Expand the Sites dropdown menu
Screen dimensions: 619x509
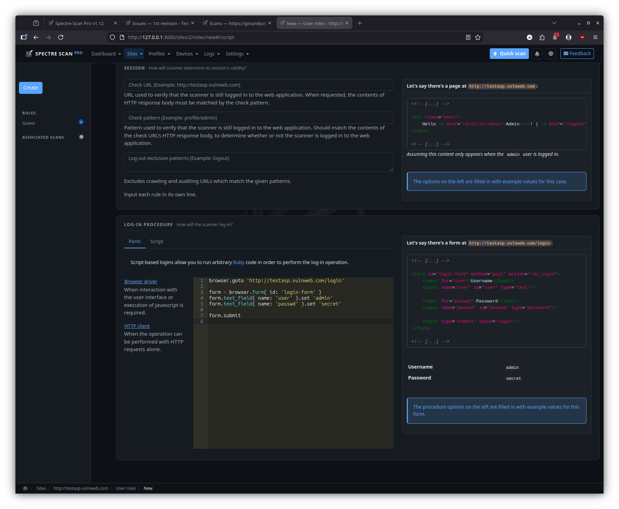(134, 54)
